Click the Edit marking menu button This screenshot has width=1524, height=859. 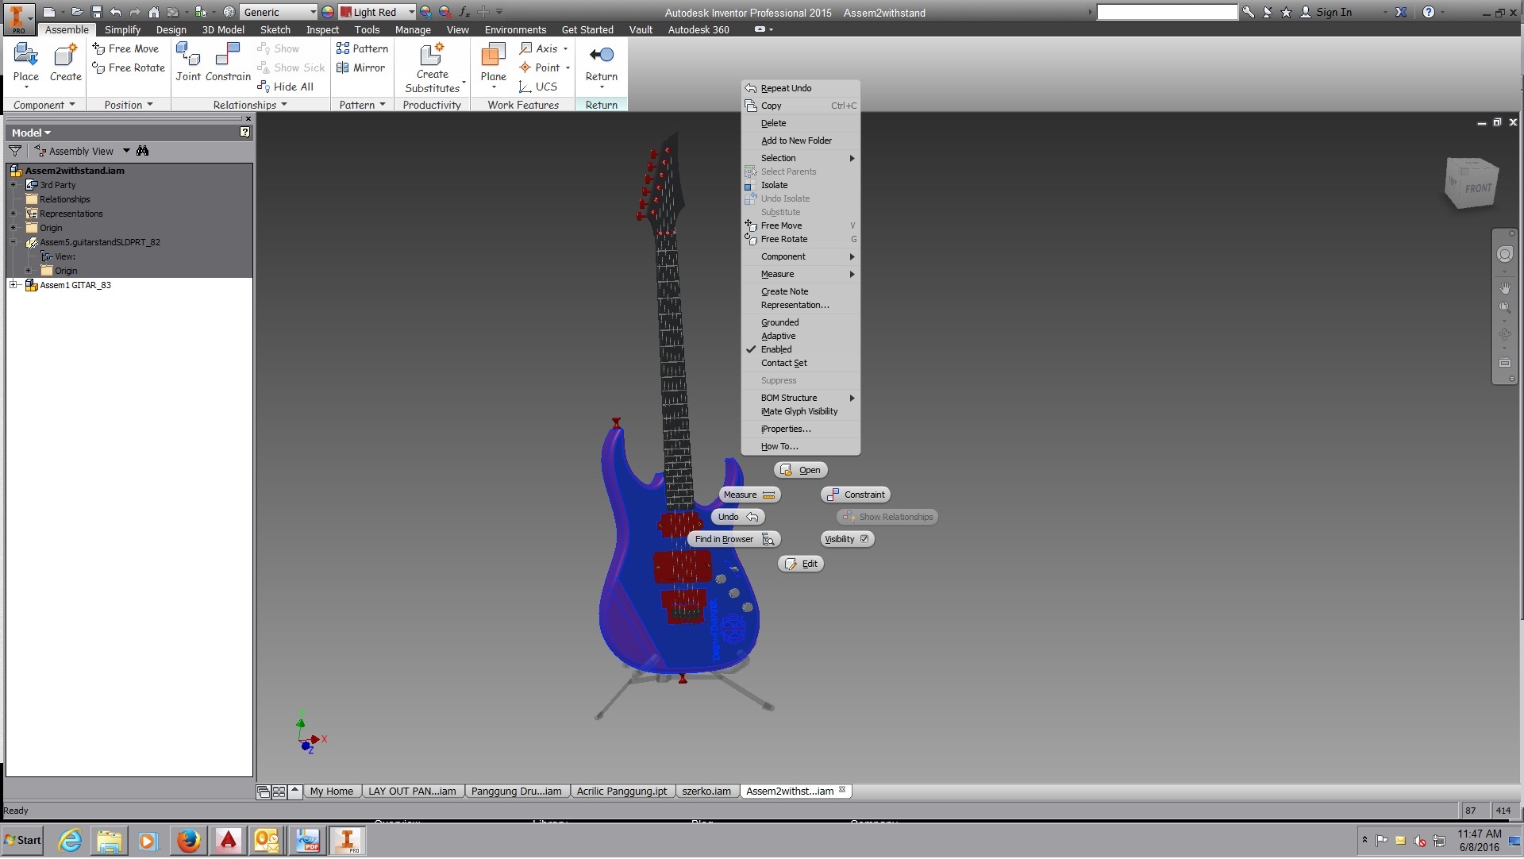coord(801,564)
